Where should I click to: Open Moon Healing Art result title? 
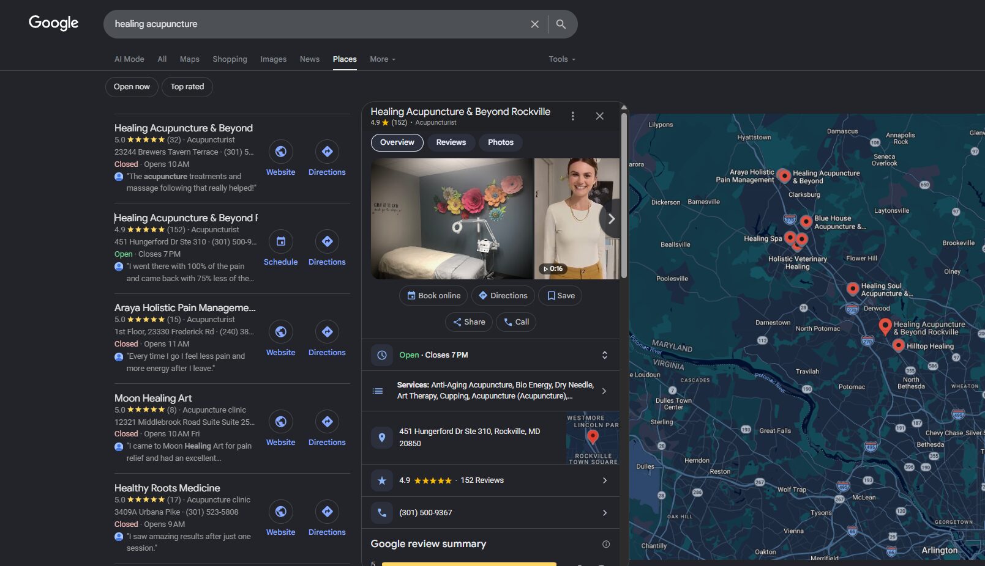pos(153,399)
